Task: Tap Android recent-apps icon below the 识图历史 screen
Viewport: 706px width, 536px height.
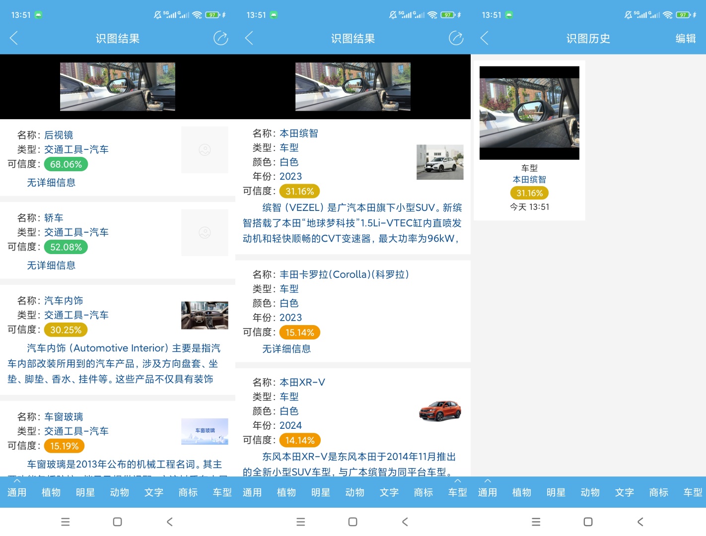Action: 536,522
